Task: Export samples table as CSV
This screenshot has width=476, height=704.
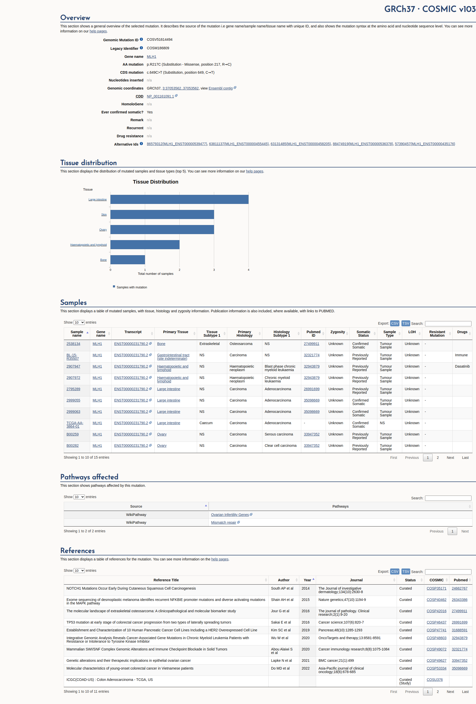Action: [x=395, y=323]
